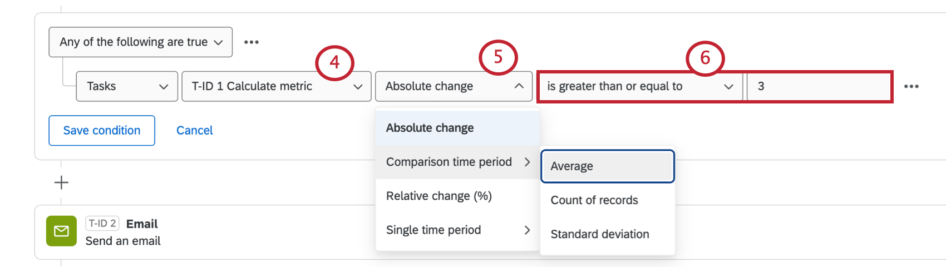946x267 pixels.
Task: Open the Any of the following are true dropdown
Action: [141, 42]
